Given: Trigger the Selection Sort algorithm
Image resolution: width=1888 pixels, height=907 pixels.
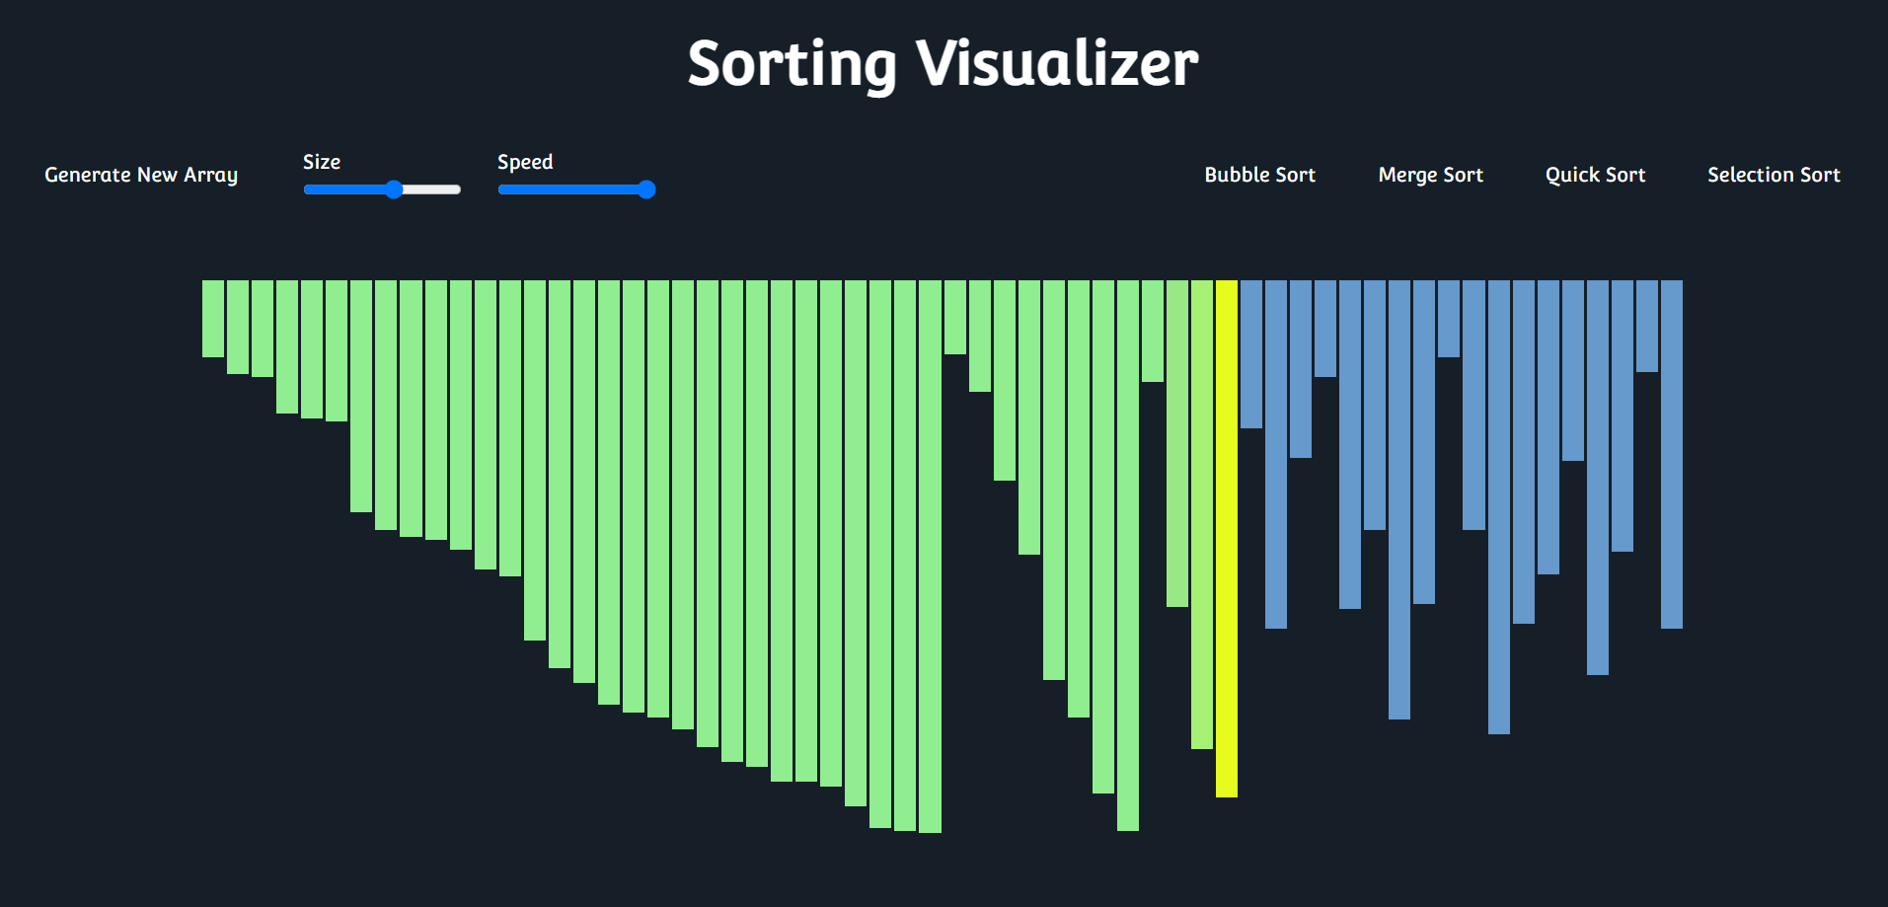Looking at the screenshot, I should (x=1773, y=175).
